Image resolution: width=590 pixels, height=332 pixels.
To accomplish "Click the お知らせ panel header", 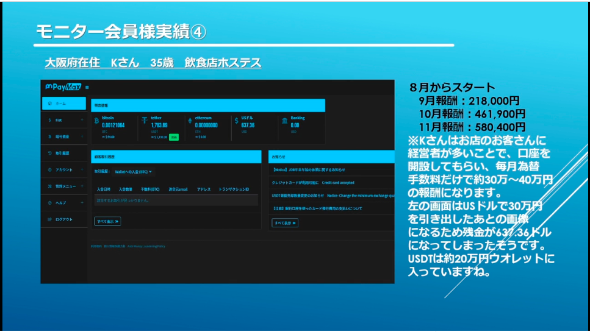I will pos(331,157).
